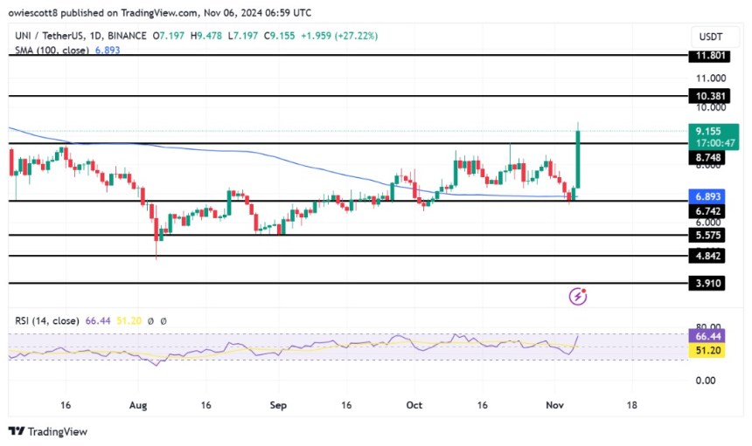Click the Oct date on the time axis

click(x=414, y=405)
